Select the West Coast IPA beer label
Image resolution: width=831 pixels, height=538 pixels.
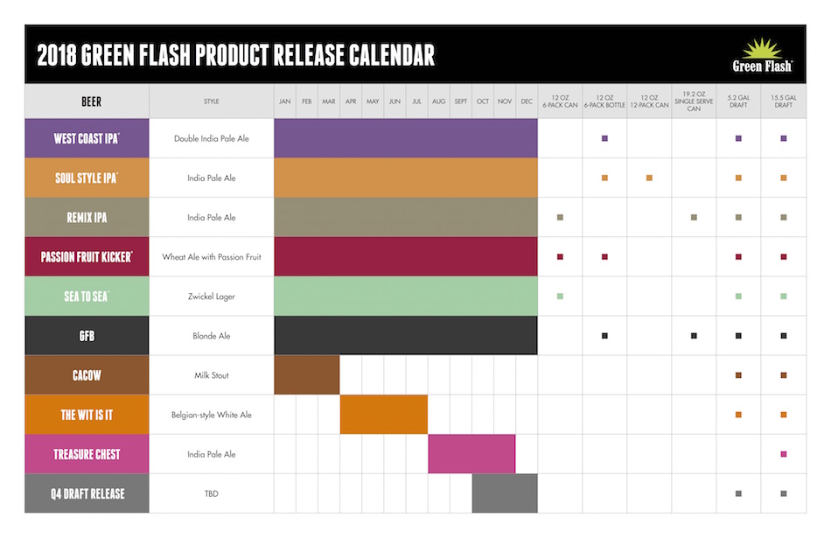(x=87, y=138)
